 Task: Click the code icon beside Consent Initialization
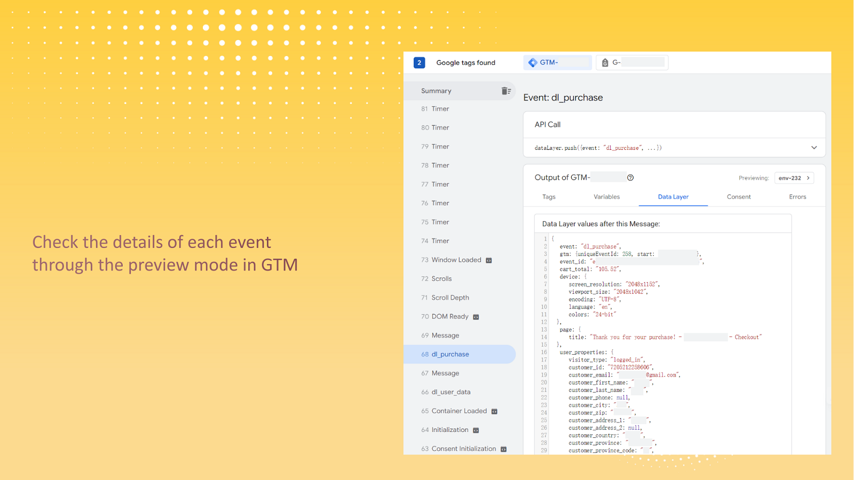click(503, 449)
